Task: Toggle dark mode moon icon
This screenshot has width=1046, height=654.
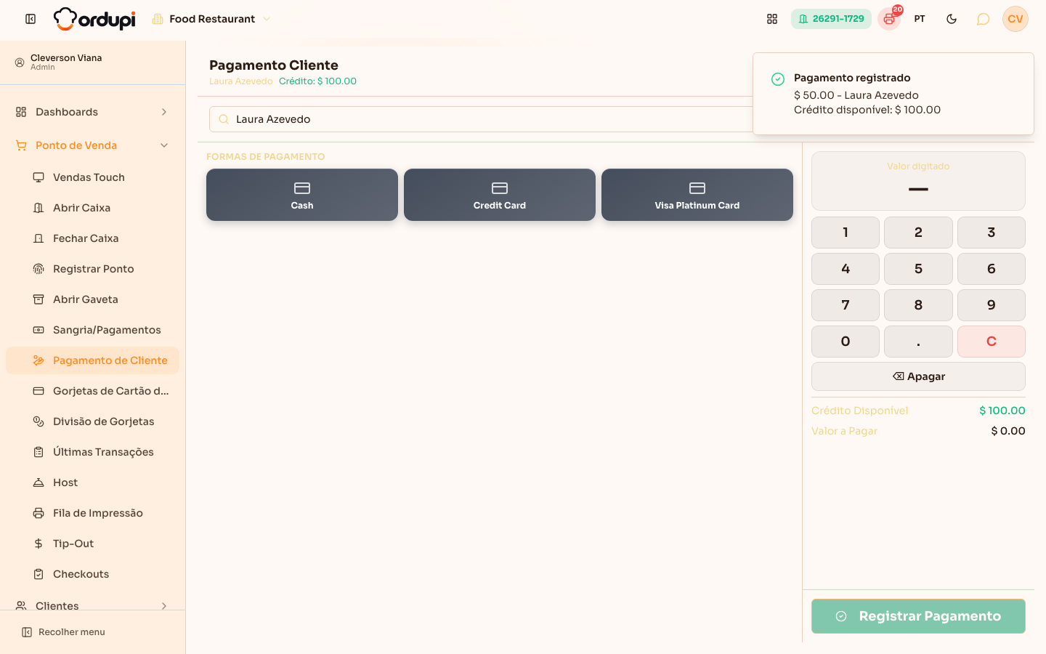Action: pos(952,19)
